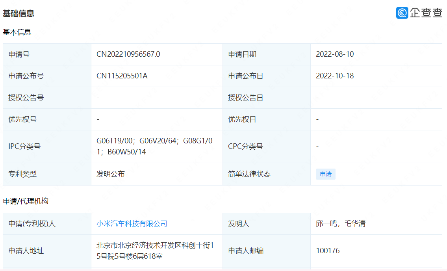Click the 申请人邮编 label cell
This screenshot has height=271, width=447.
[267, 251]
